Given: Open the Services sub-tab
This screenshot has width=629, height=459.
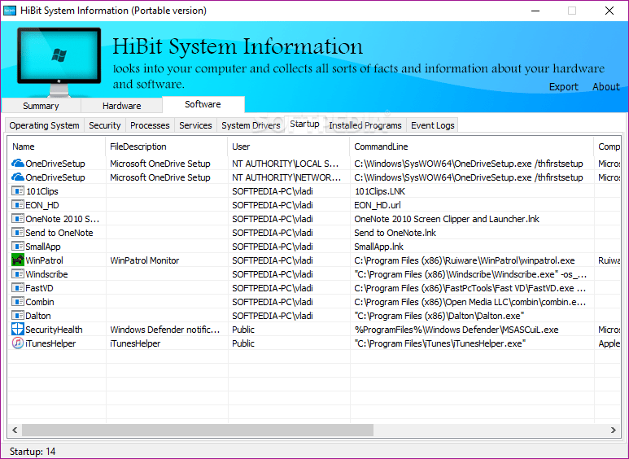Looking at the screenshot, I should coord(195,125).
